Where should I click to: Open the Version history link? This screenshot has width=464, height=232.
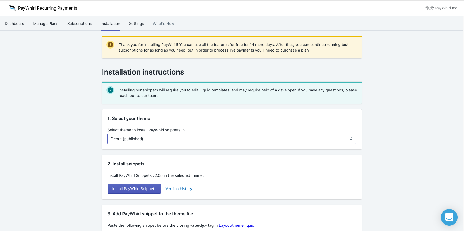(x=179, y=189)
